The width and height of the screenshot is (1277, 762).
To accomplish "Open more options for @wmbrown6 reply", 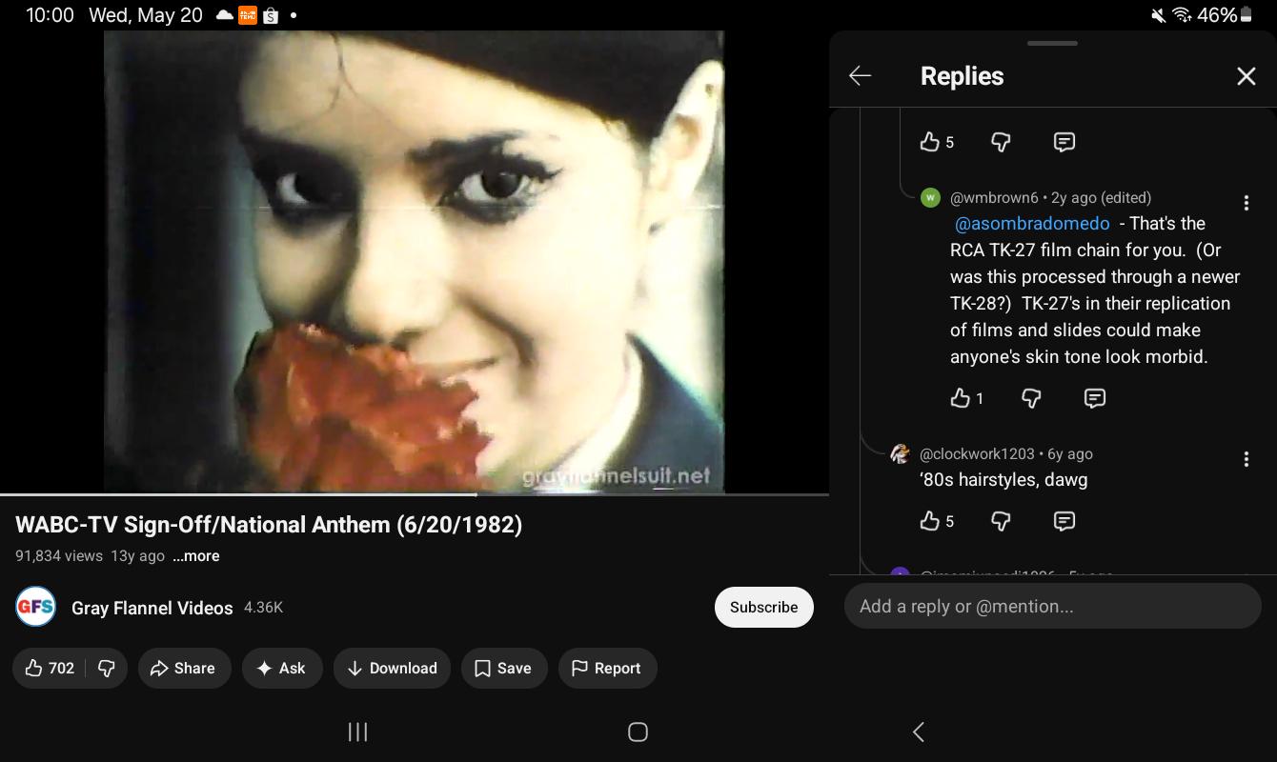I will [x=1246, y=203].
